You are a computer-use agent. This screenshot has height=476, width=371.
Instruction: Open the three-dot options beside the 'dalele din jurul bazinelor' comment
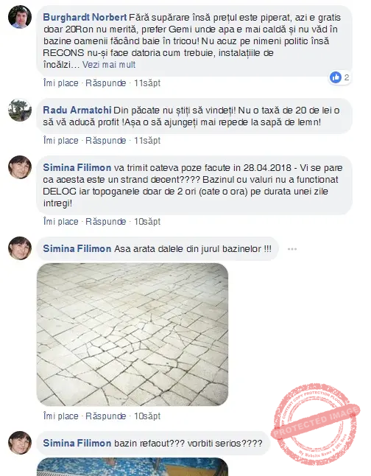pos(292,249)
